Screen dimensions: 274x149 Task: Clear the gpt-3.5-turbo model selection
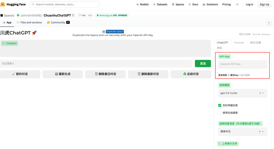(x=260, y=93)
